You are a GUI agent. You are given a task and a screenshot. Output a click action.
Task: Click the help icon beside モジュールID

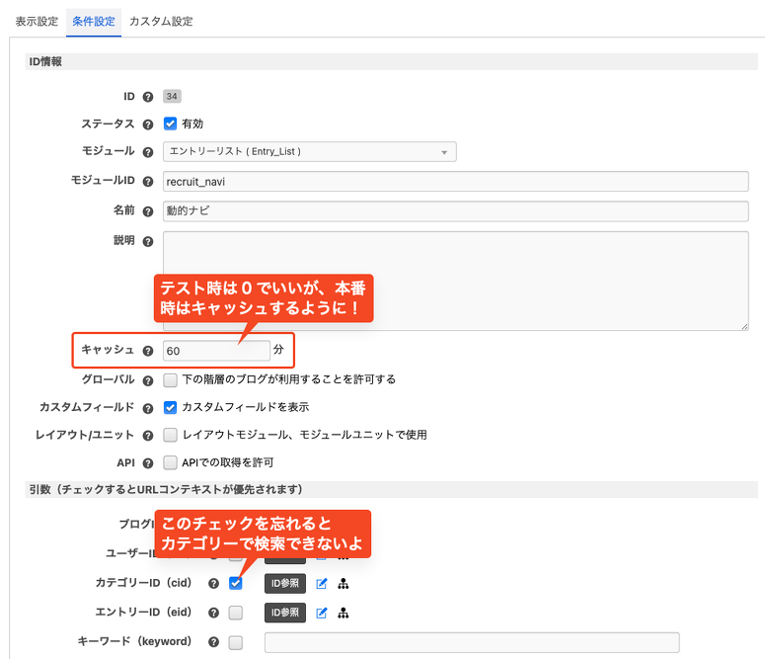pos(148,182)
